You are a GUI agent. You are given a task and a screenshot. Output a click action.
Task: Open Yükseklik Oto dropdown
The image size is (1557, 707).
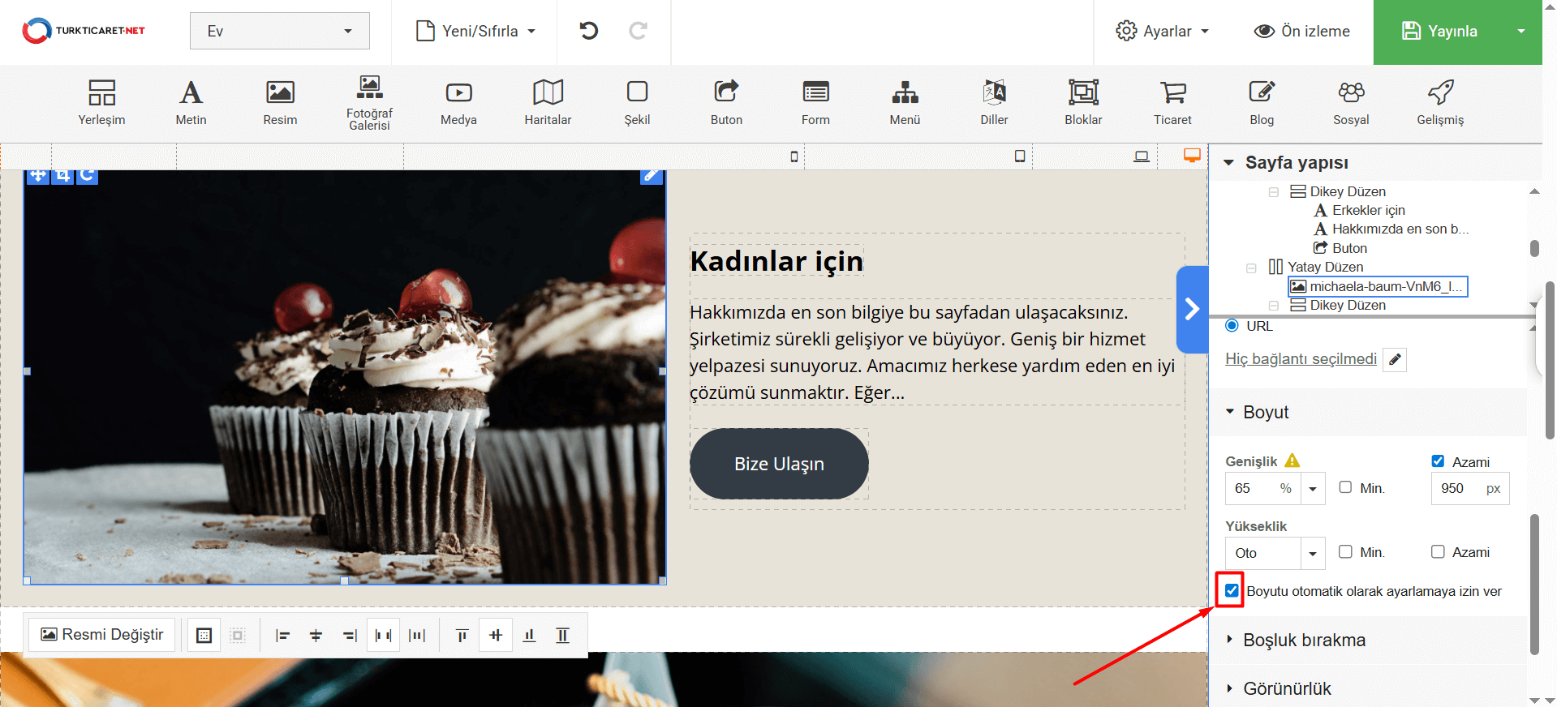(x=1313, y=554)
